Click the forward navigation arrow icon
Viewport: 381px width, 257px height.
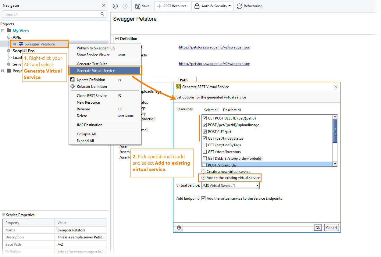click(x=125, y=6)
